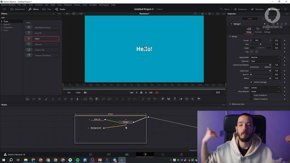This screenshot has height=163, width=290.
Task: Select the Fast Noise Texture tool
Action: pyautogui.click(x=42, y=28)
